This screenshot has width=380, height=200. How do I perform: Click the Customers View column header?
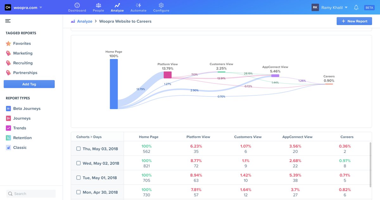[x=248, y=137]
